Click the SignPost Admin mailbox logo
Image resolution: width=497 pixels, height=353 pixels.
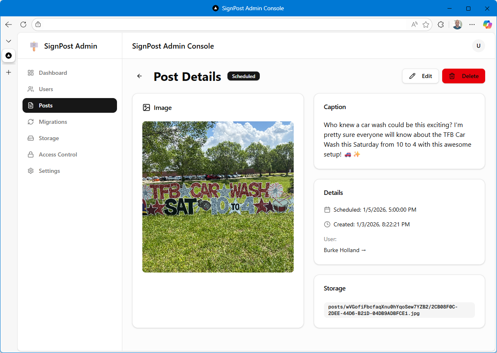click(x=34, y=46)
